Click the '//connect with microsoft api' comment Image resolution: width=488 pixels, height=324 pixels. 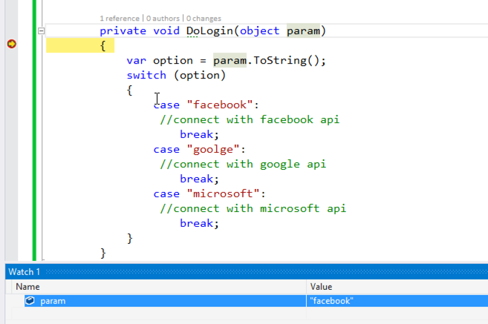pos(253,208)
